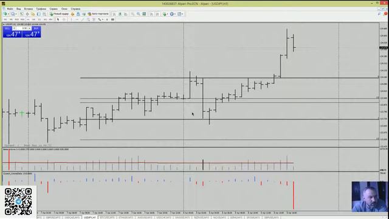Open the Terminal panel icon

[x=39, y=14]
